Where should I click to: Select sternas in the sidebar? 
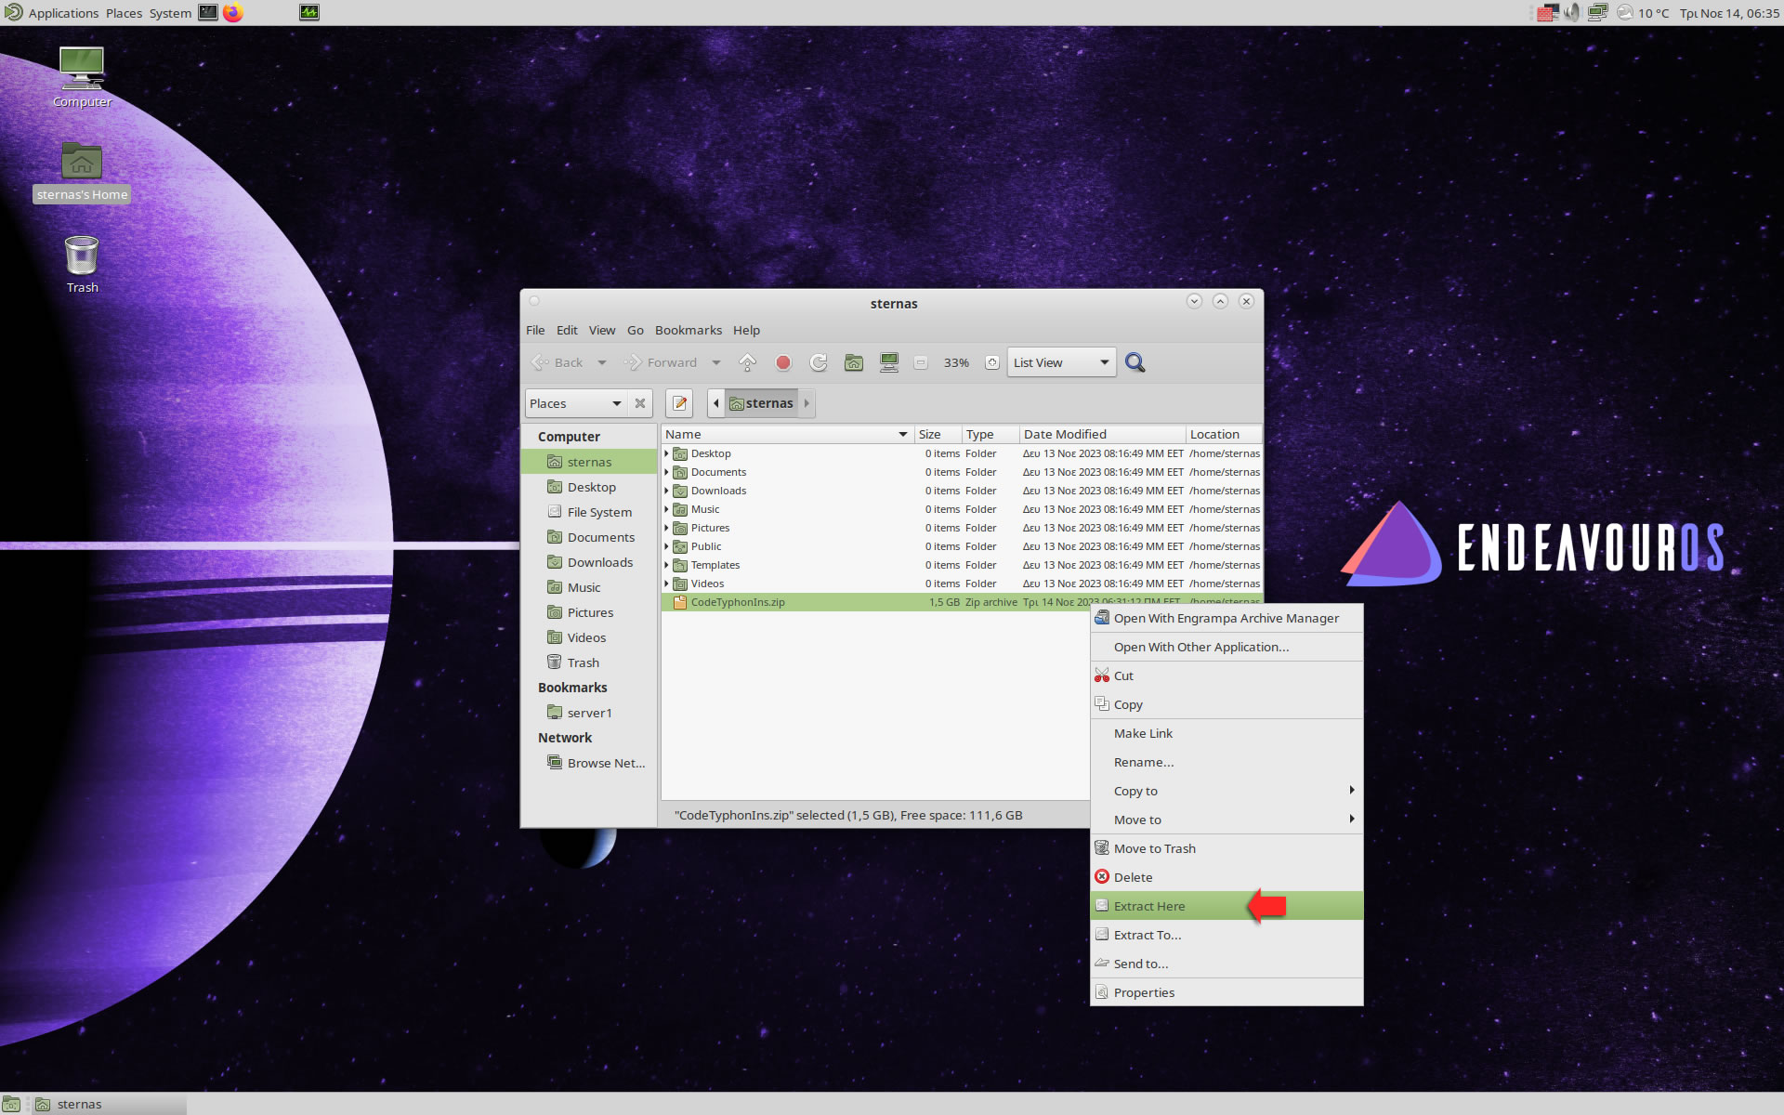point(589,462)
